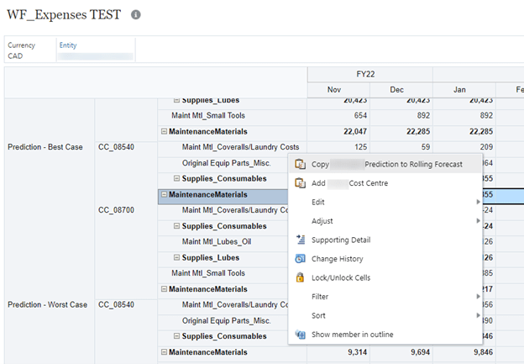Click the info icon beside WF_Expenses TEST title

[x=137, y=15]
